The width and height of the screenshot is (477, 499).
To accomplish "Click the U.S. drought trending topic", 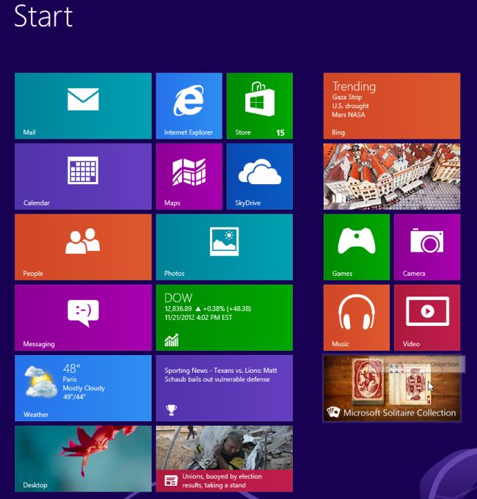I will [350, 106].
